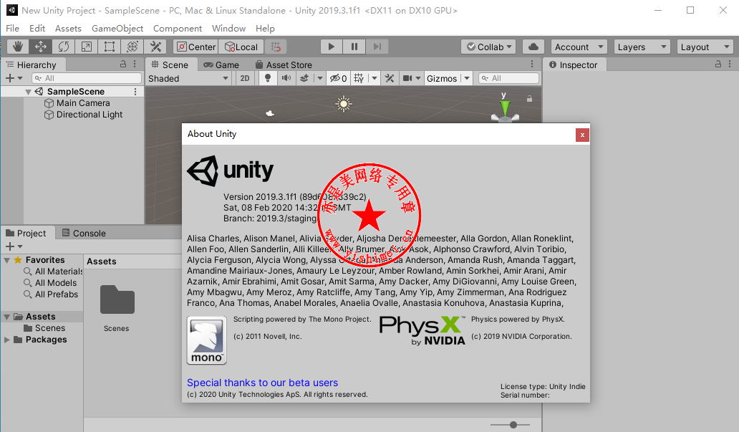739x432 pixels.
Task: Open the Gizmos dropdown arrow
Action: pyautogui.click(x=467, y=78)
